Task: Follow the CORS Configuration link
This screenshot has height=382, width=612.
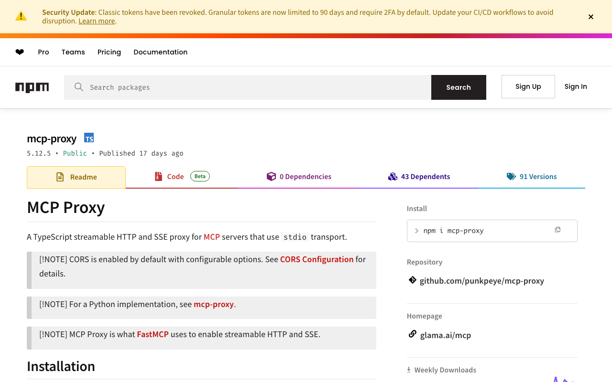Action: pyautogui.click(x=317, y=259)
